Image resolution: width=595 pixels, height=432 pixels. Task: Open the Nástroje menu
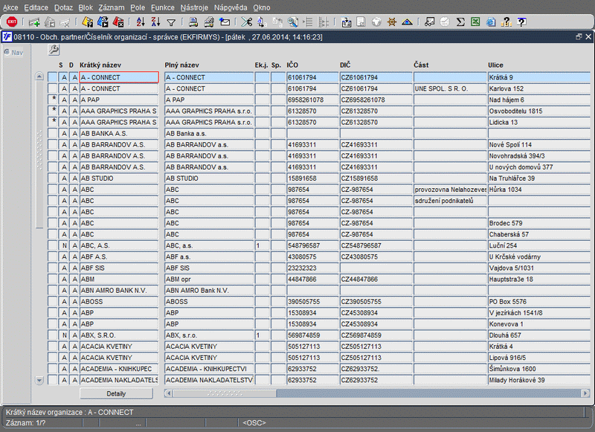(x=194, y=7)
